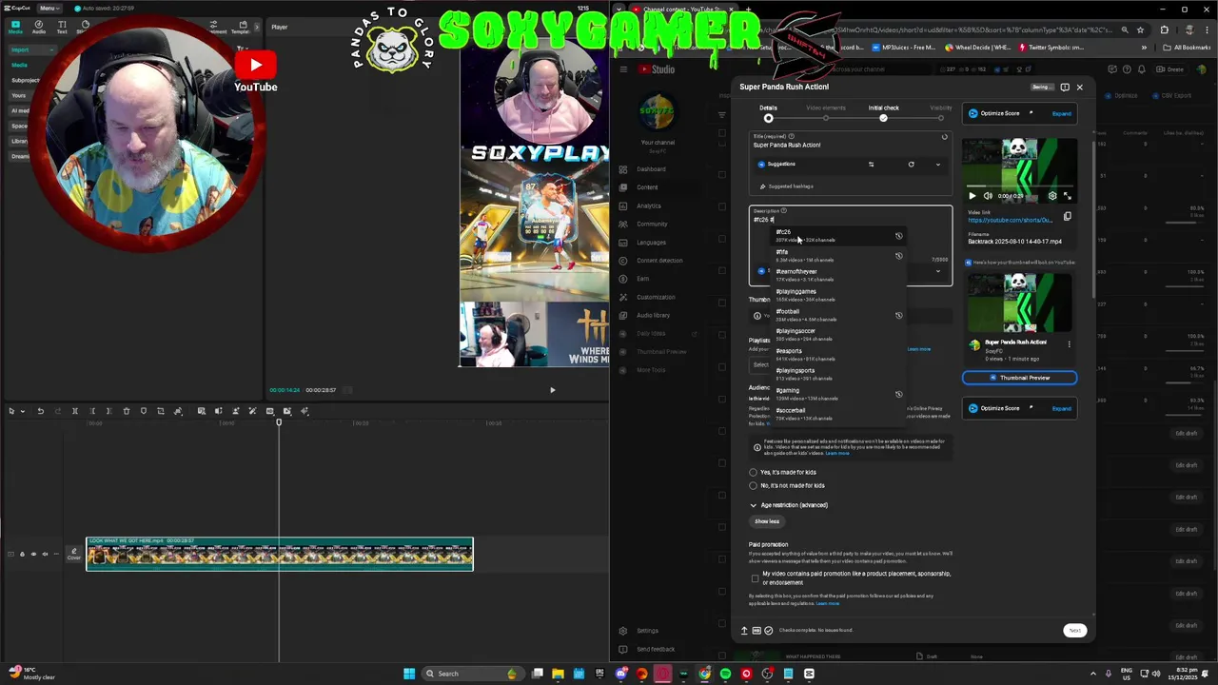1218x685 pixels.
Task: Click the tune icon in Suggestions row
Action: (x=871, y=165)
